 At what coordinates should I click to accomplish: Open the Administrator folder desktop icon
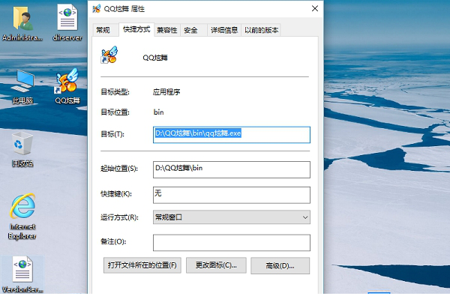point(22,23)
